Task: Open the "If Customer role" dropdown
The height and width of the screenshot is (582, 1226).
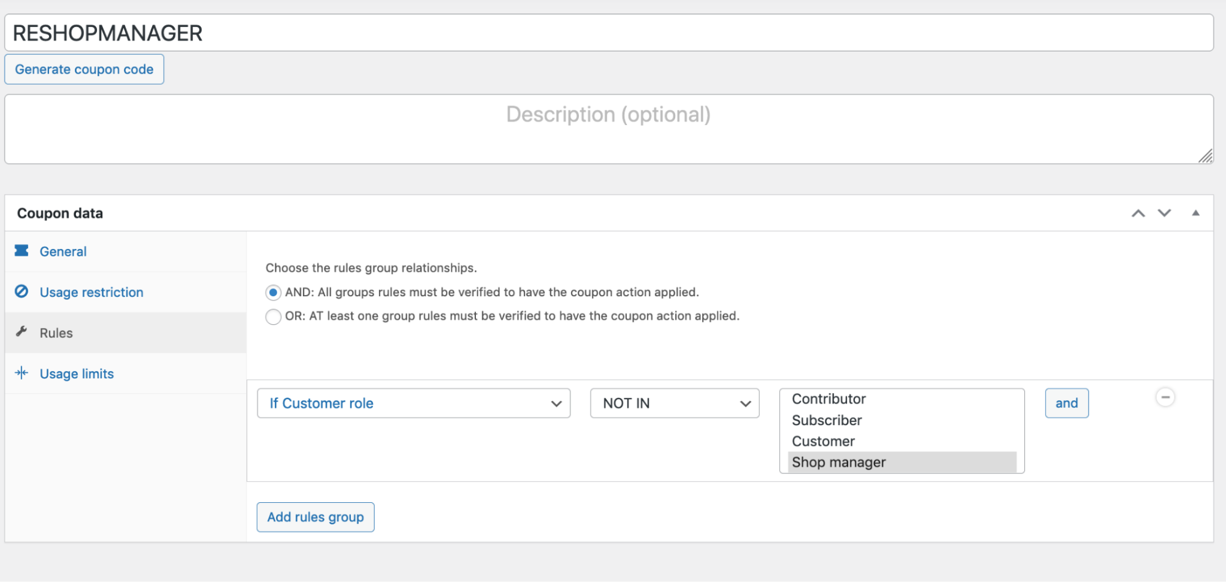Action: (413, 403)
